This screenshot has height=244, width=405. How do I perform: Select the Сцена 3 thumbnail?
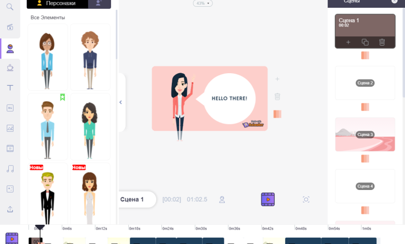365,134
